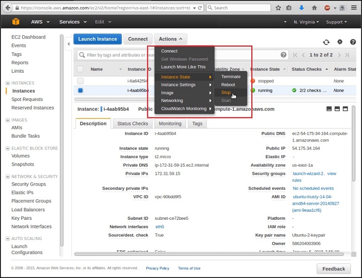Open the eth0 network interface link
Screen dimensions: 362x278
(160, 227)
